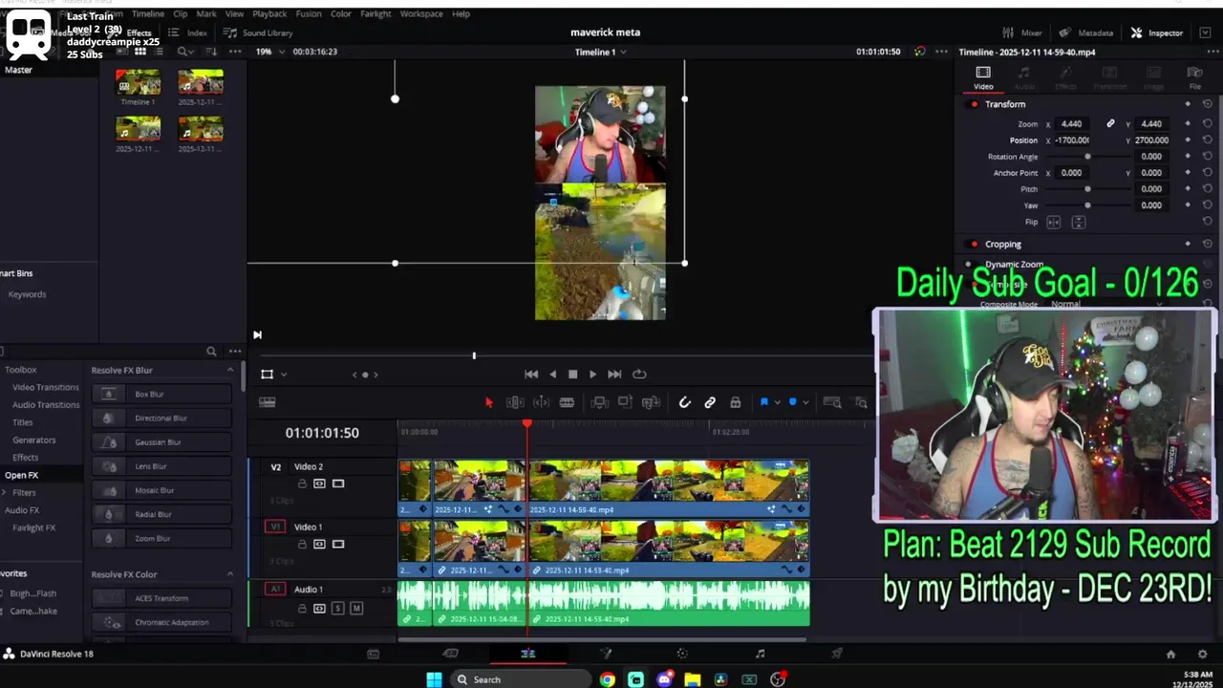Click the Position Y value field

1151,140
